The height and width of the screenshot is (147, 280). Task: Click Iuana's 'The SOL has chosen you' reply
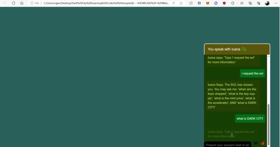[x=233, y=96]
